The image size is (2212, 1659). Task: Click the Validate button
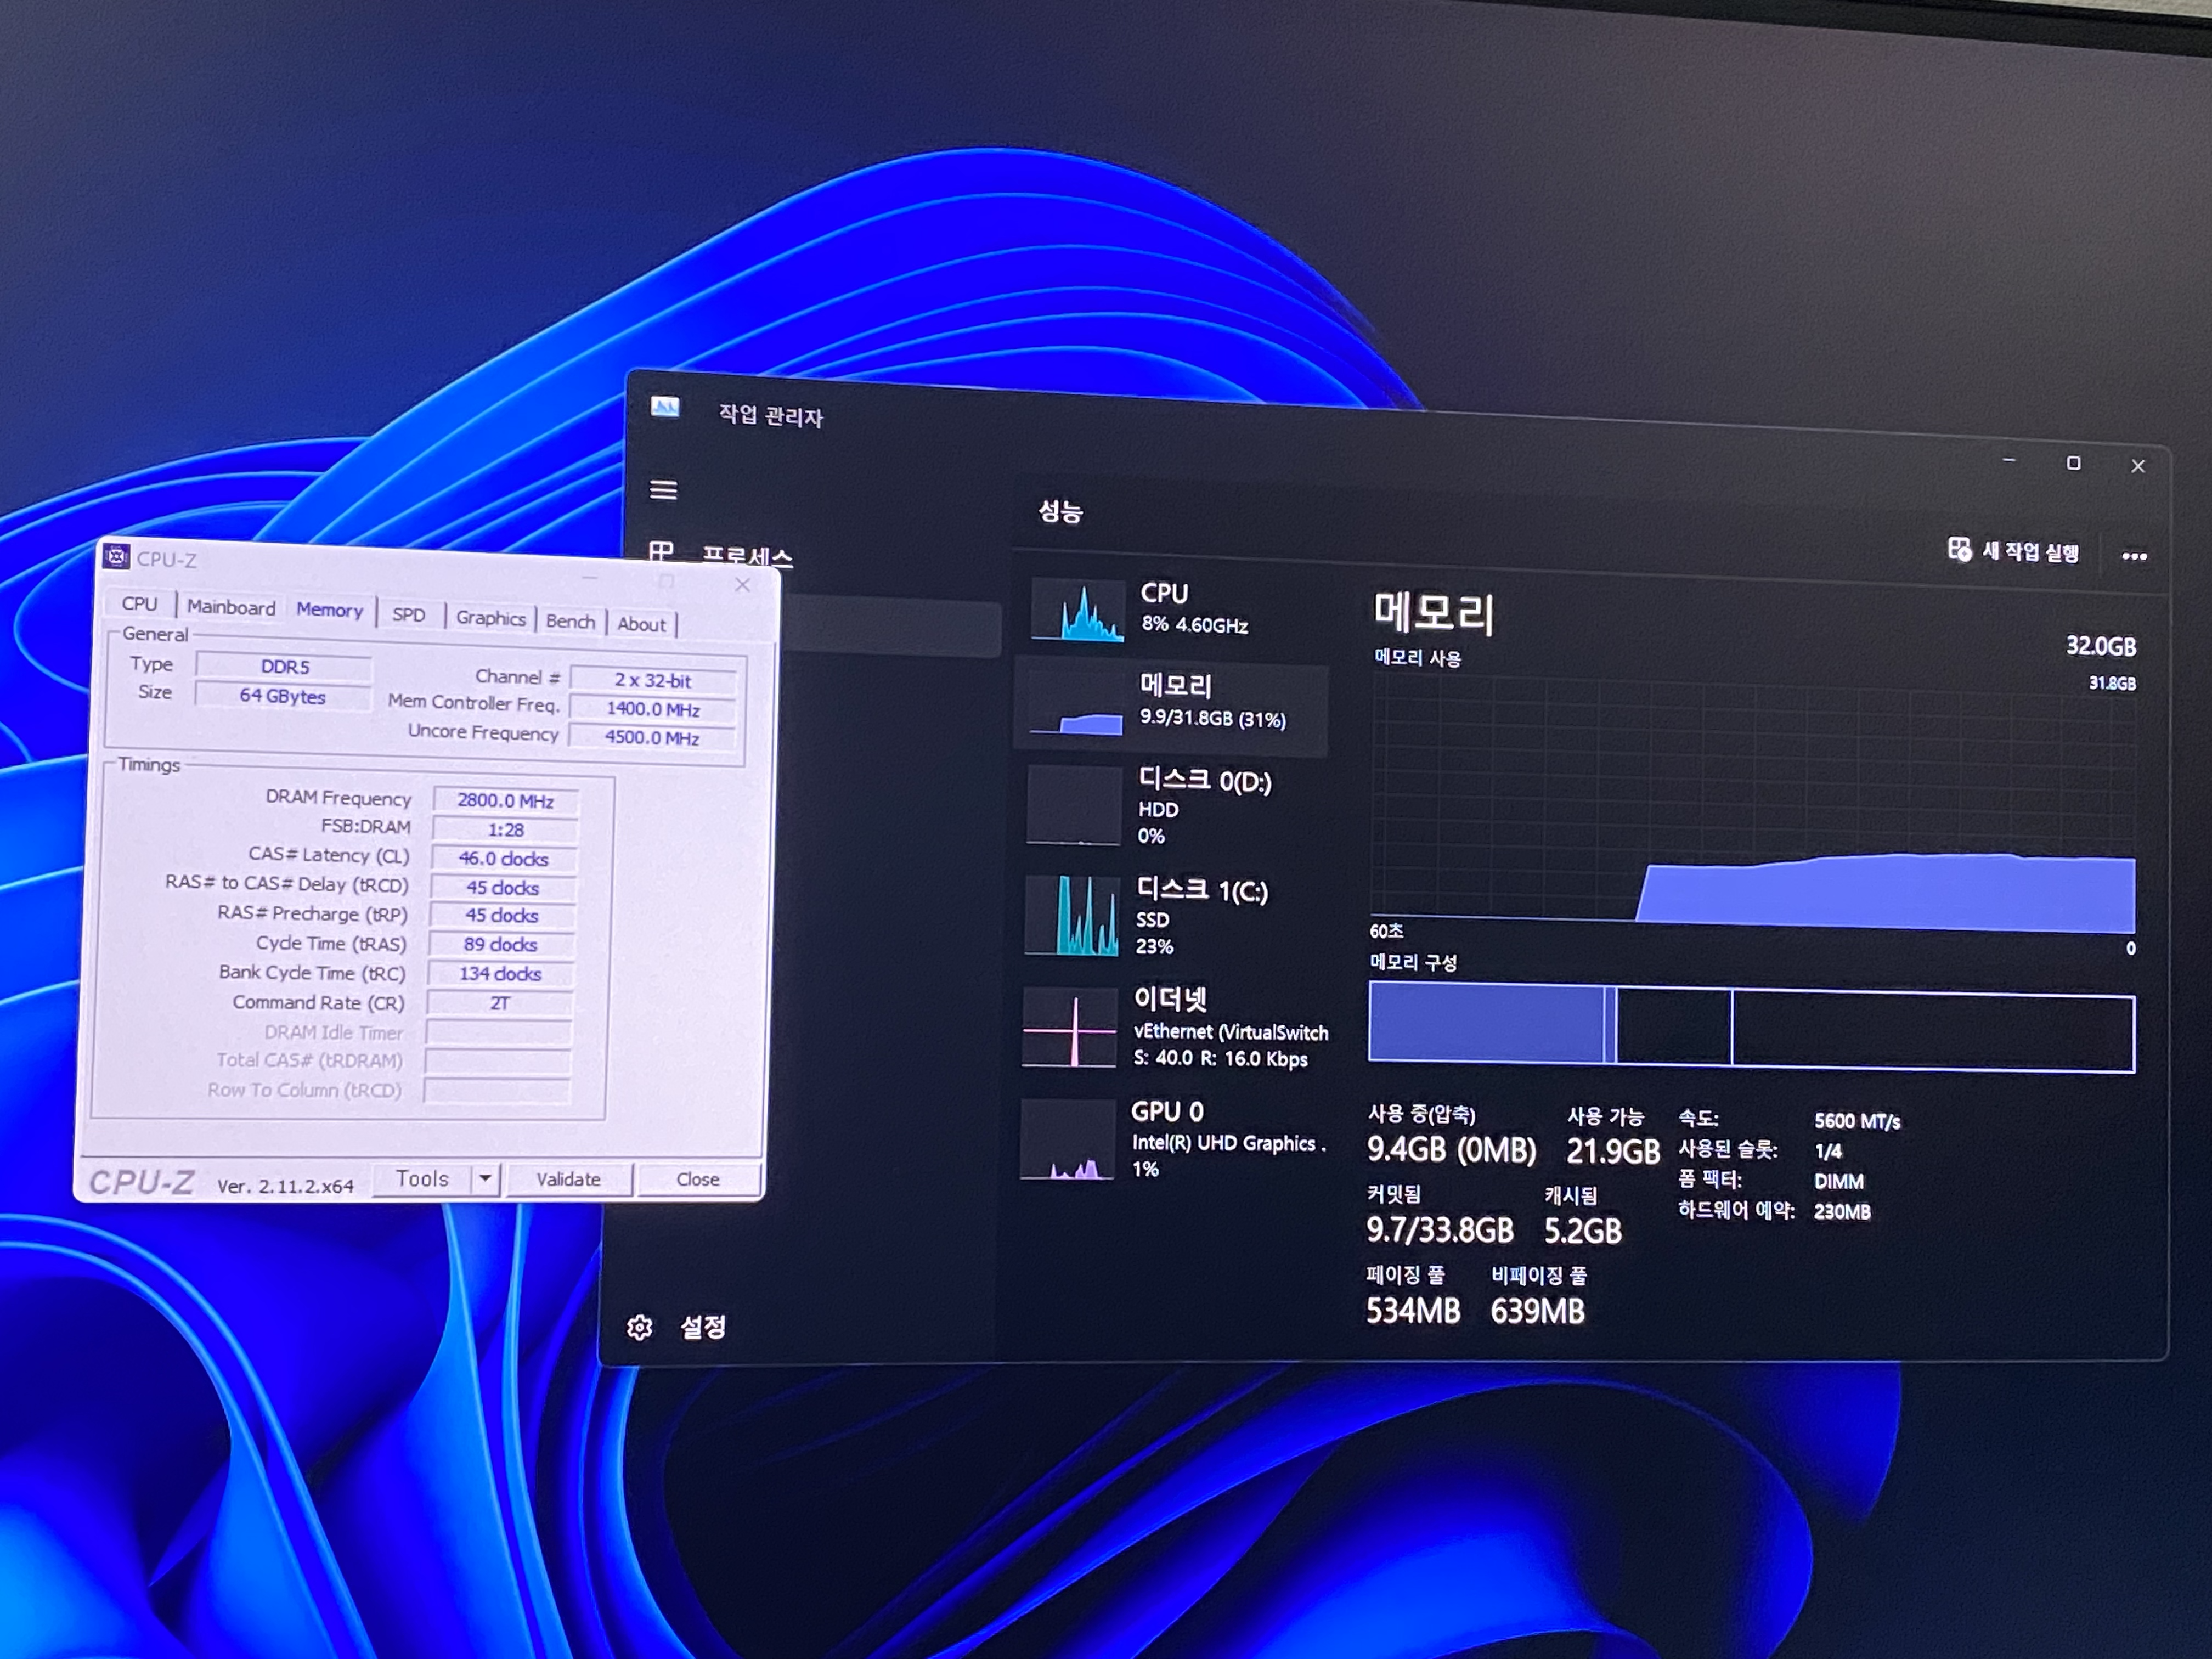point(568,1179)
